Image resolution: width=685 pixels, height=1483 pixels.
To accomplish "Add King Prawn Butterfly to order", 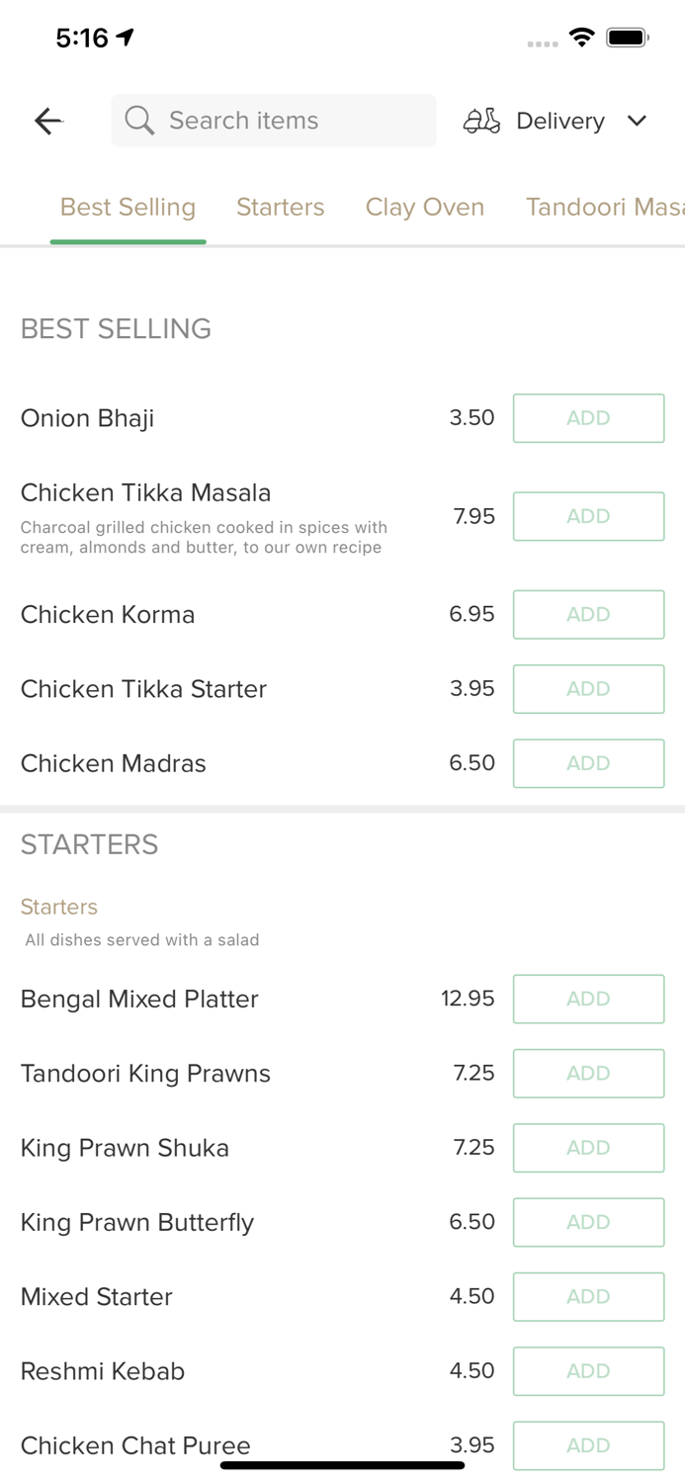I will (588, 1222).
